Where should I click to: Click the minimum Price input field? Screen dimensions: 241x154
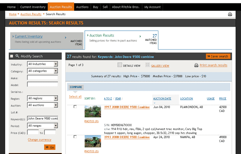pyautogui.click(x=33, y=132)
